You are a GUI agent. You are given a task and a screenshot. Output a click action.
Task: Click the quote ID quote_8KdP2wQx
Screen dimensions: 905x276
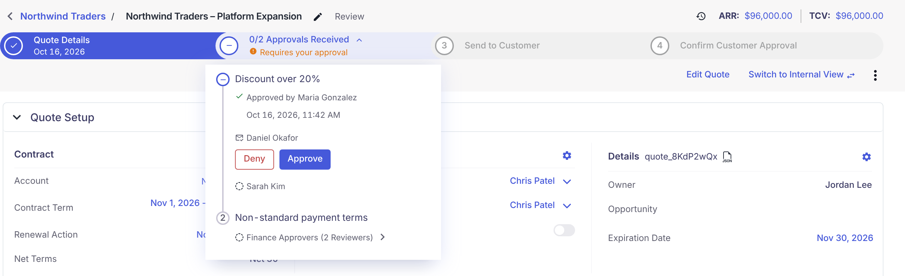click(680, 157)
